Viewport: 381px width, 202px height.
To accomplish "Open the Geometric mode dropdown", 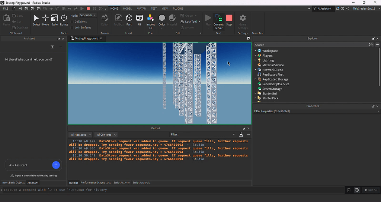I will click(88, 15).
